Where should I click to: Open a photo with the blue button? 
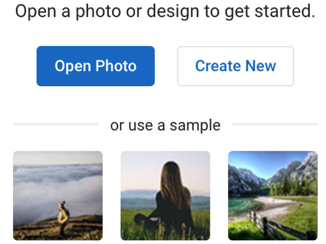click(95, 66)
